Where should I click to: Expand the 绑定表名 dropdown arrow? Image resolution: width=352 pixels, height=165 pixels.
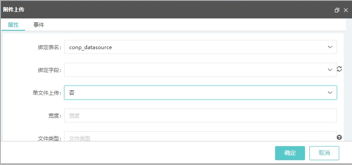click(330, 47)
